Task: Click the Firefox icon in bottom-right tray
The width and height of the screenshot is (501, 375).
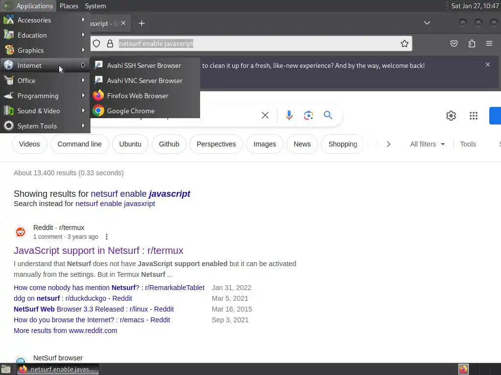Action: pyautogui.click(x=463, y=369)
